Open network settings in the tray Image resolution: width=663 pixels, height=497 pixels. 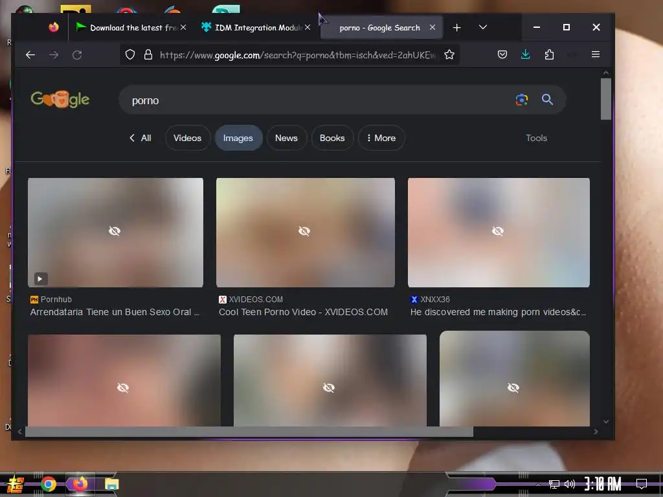point(554,484)
